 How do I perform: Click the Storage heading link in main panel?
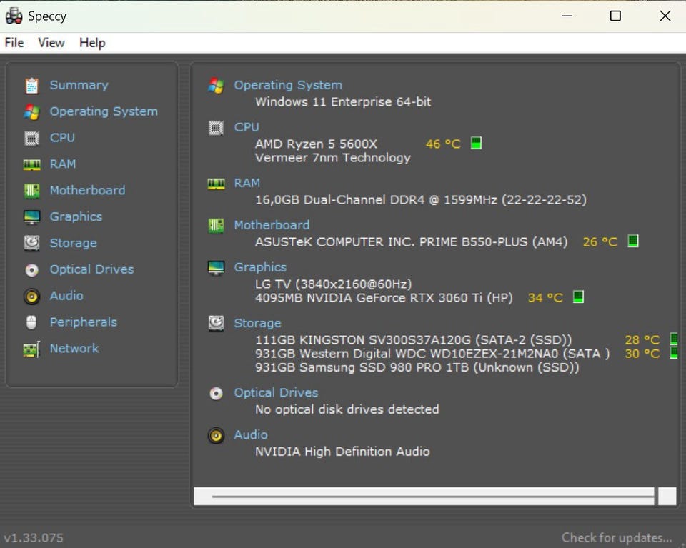pyautogui.click(x=257, y=323)
